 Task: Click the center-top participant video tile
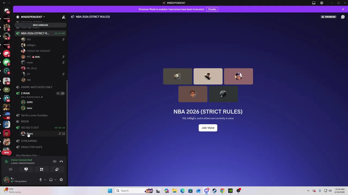point(208,76)
